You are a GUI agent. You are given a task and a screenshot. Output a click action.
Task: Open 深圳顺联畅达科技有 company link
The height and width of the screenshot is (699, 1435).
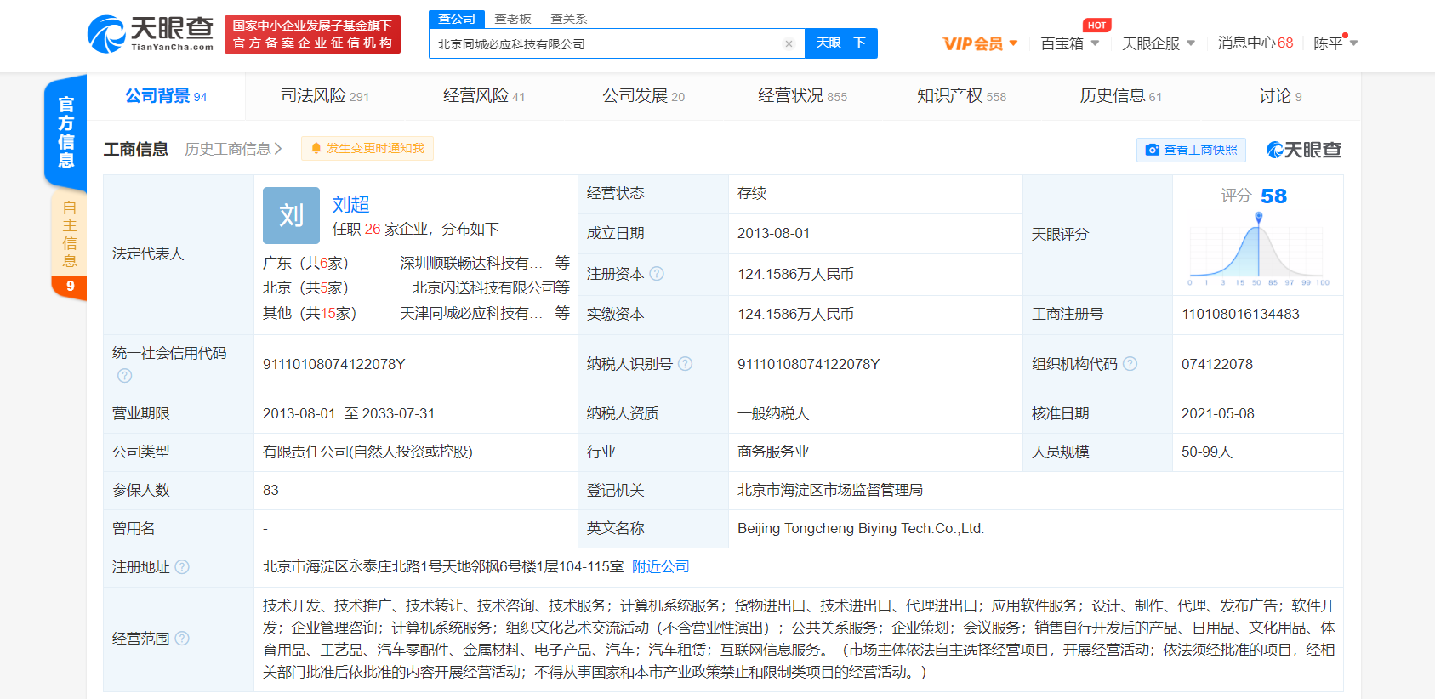point(471,263)
